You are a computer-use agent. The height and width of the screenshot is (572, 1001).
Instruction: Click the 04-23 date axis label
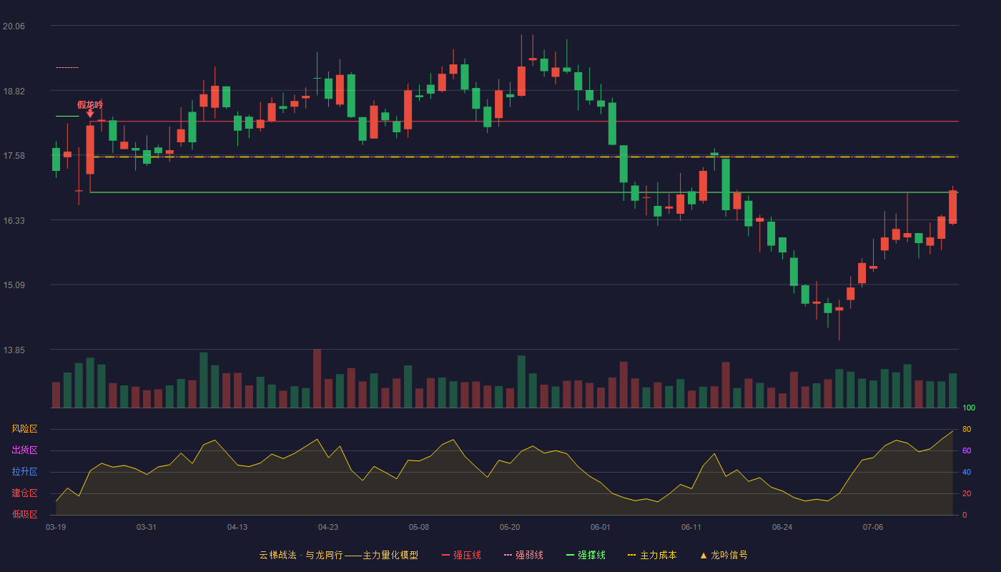tap(328, 527)
